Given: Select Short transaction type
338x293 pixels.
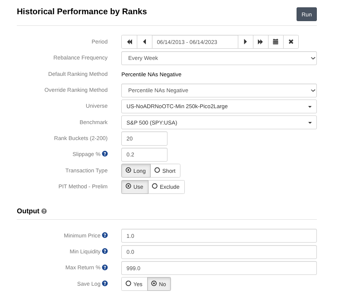Looking at the screenshot, I should pos(165,171).
